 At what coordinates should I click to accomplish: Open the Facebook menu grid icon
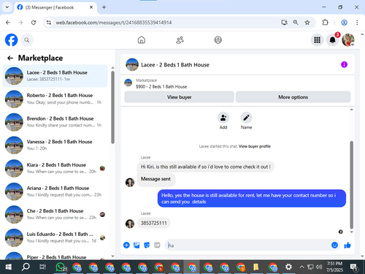tap(317, 40)
